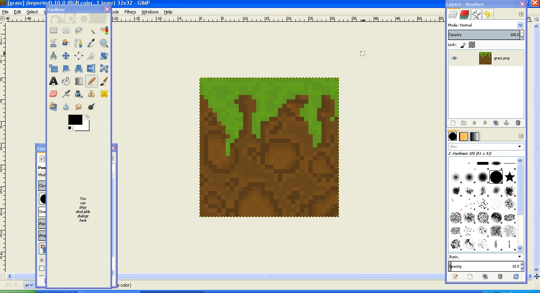Open the Filters menu
Screen dimensions: 540x293
tap(130, 12)
